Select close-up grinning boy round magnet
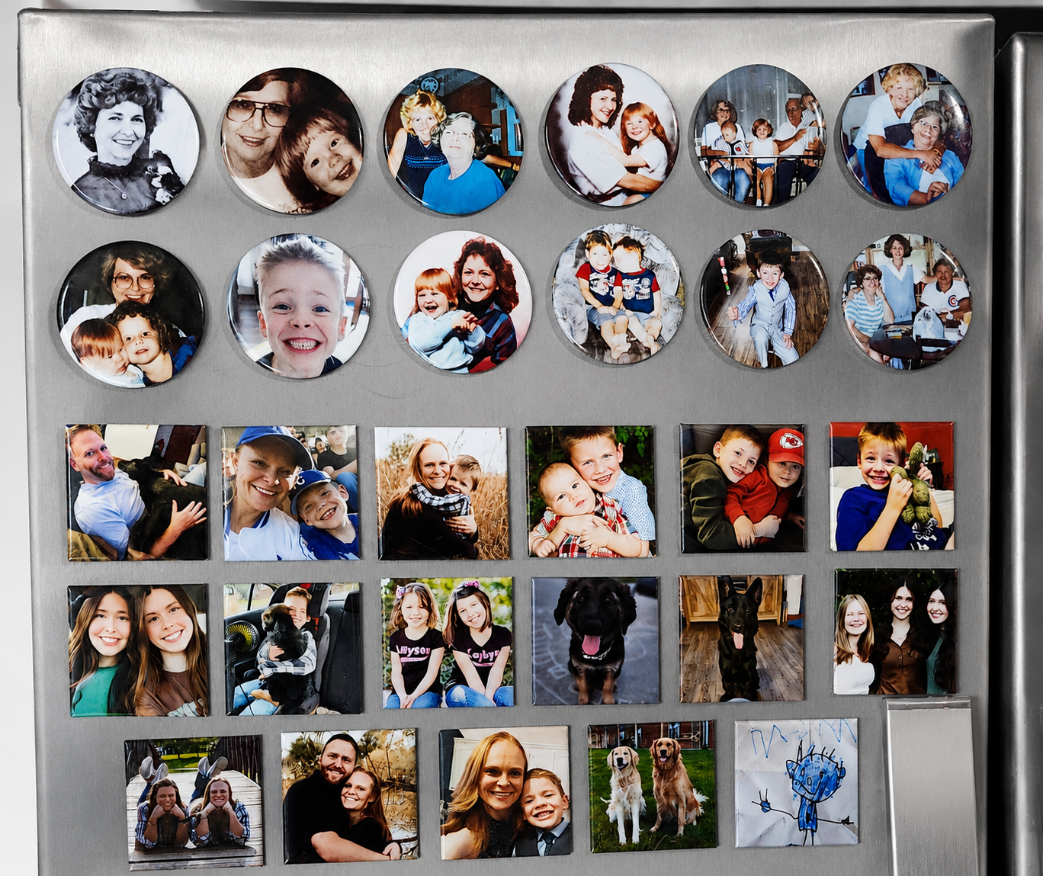Screen dimensions: 1043x876 [299, 306]
